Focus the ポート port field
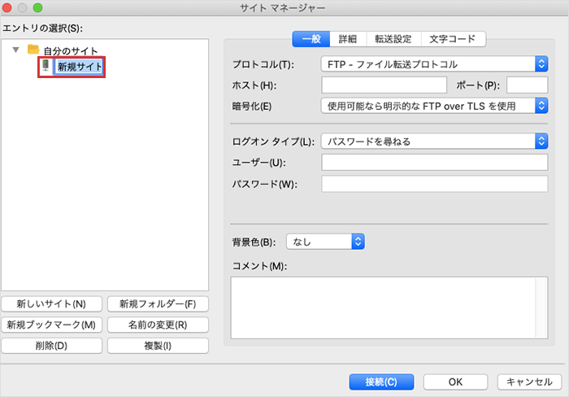The image size is (569, 397). tap(527, 85)
